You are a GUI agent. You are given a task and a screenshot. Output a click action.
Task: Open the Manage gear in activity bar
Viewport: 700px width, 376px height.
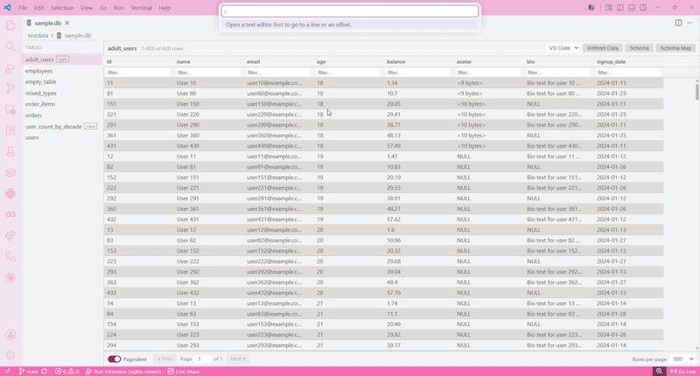[10, 356]
